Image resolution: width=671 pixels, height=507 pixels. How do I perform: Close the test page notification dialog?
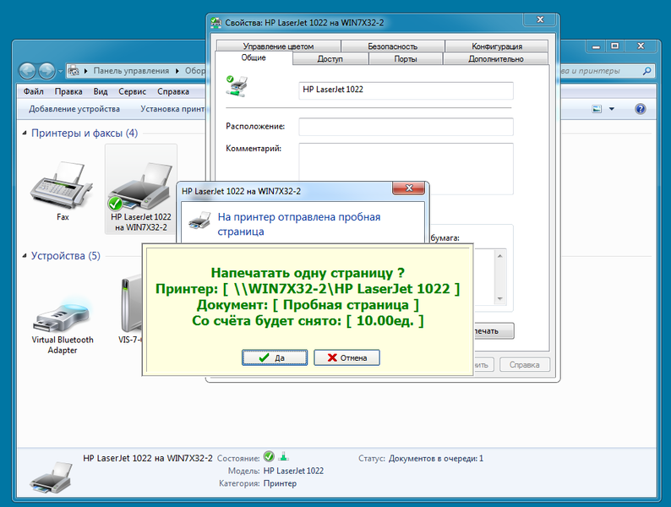click(409, 188)
